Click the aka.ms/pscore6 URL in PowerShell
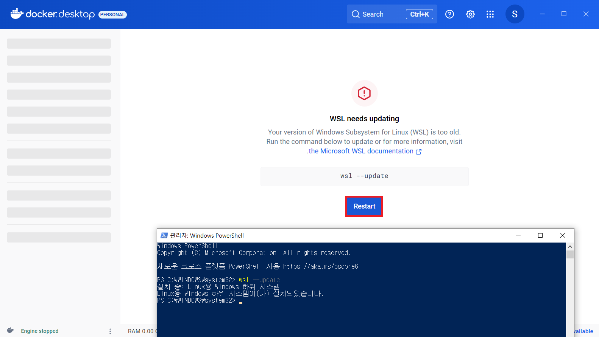 click(x=320, y=266)
